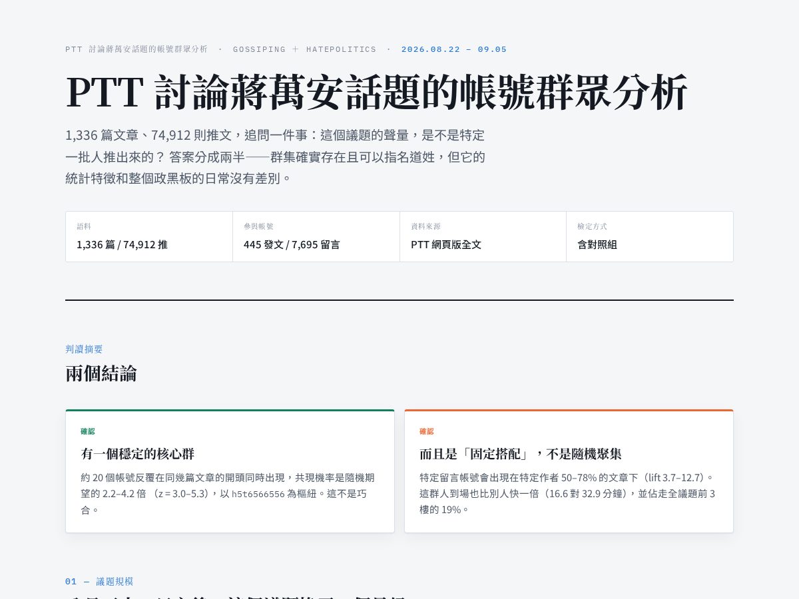Click the stat value 'PTT 網頁版全文'
Image resolution: width=799 pixels, height=599 pixels.
[446, 244]
